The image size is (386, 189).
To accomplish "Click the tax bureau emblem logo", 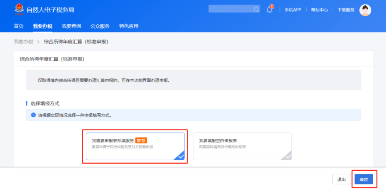I will [19, 9].
